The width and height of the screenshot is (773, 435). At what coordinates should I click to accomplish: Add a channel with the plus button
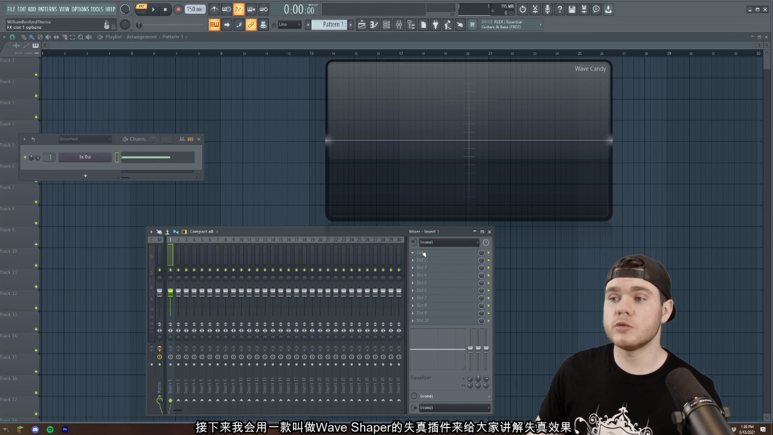[x=86, y=176]
